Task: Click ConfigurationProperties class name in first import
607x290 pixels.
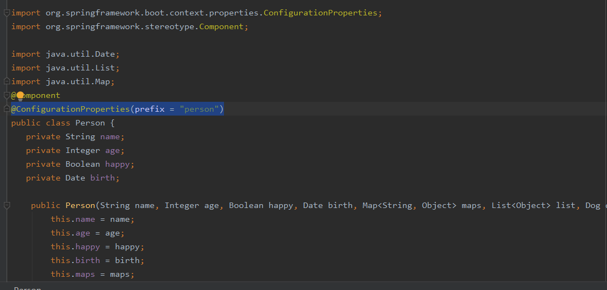Action: (321, 13)
